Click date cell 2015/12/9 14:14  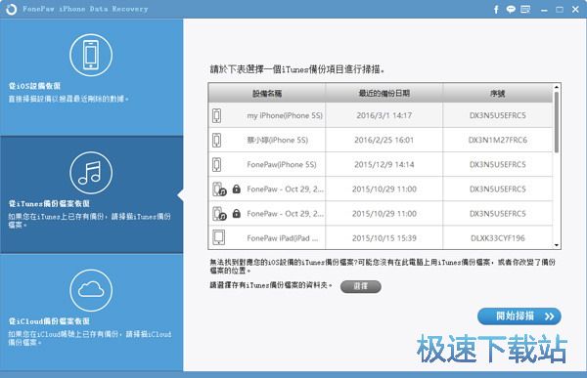(384, 164)
